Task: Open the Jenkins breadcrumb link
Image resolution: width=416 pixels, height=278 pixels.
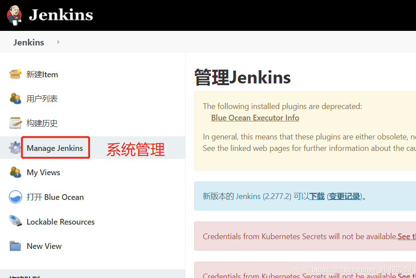Action: click(29, 42)
